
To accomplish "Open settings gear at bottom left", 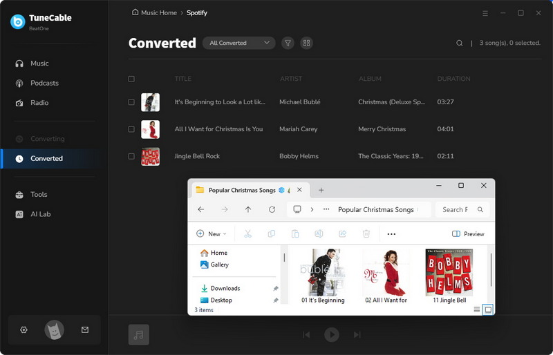I will [x=24, y=330].
